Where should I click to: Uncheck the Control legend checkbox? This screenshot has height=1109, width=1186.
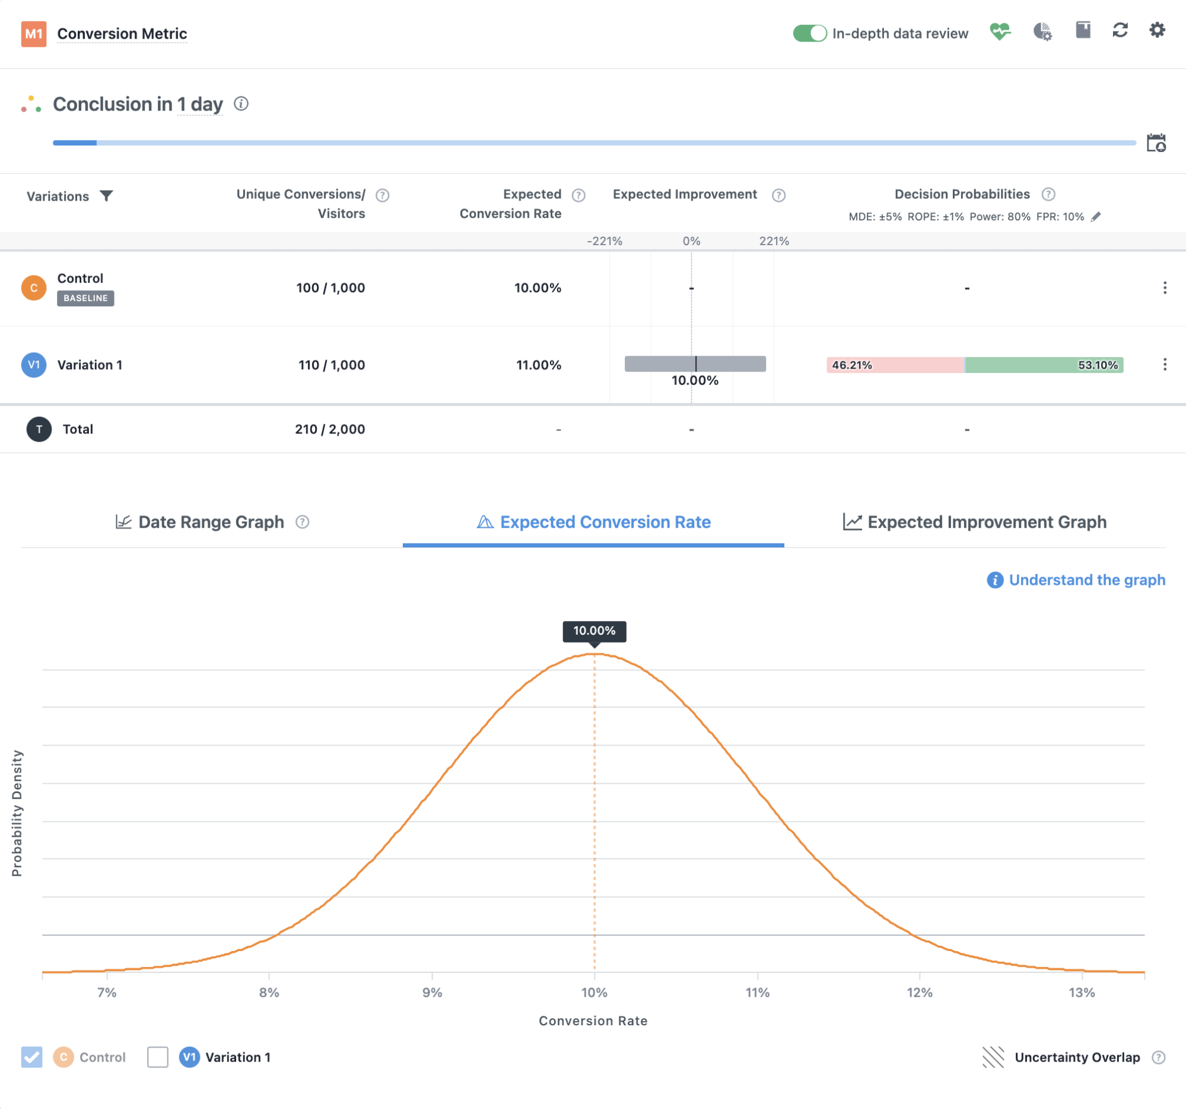pos(31,1057)
